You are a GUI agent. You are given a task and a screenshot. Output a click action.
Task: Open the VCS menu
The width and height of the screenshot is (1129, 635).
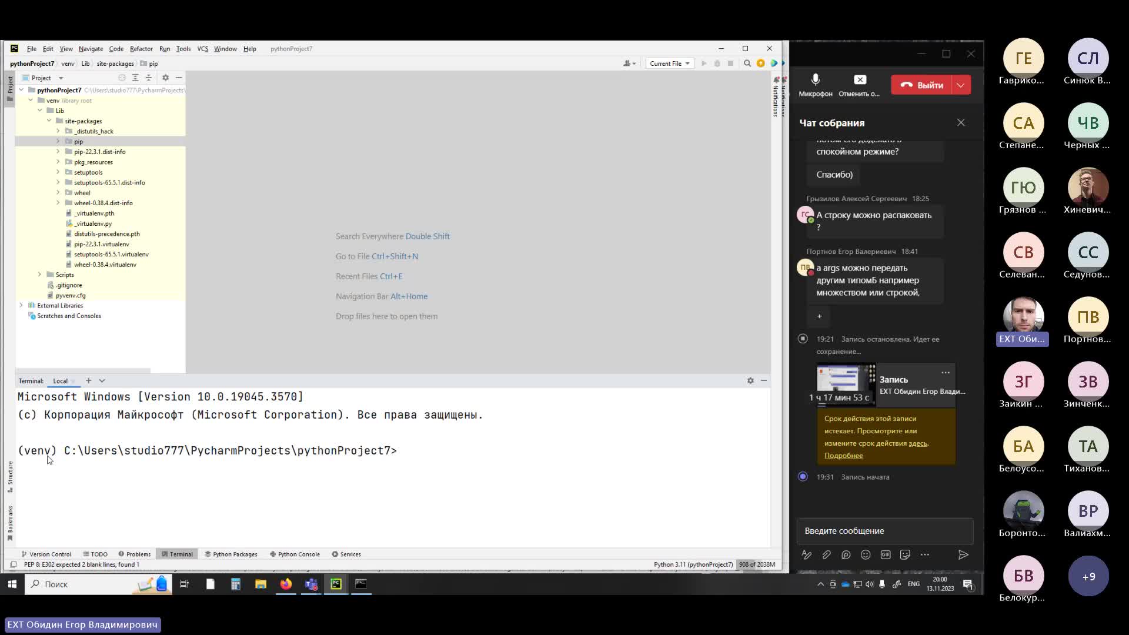(x=203, y=49)
